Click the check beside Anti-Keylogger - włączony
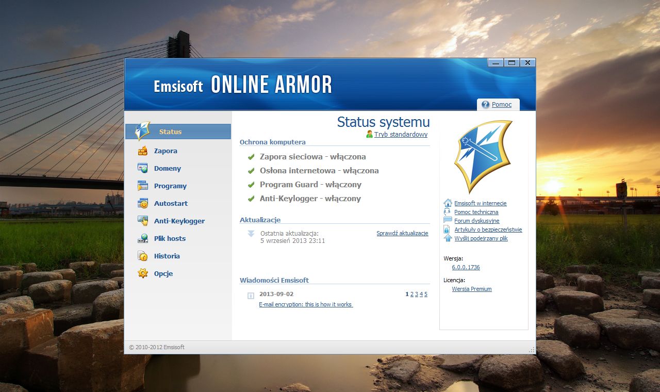This screenshot has height=392, width=660. click(x=251, y=199)
